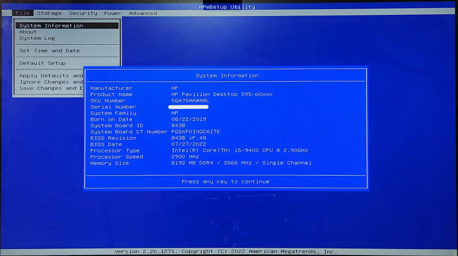Open the System Log entry

37,38
